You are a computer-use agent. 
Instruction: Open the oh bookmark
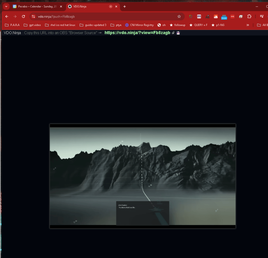(162, 25)
